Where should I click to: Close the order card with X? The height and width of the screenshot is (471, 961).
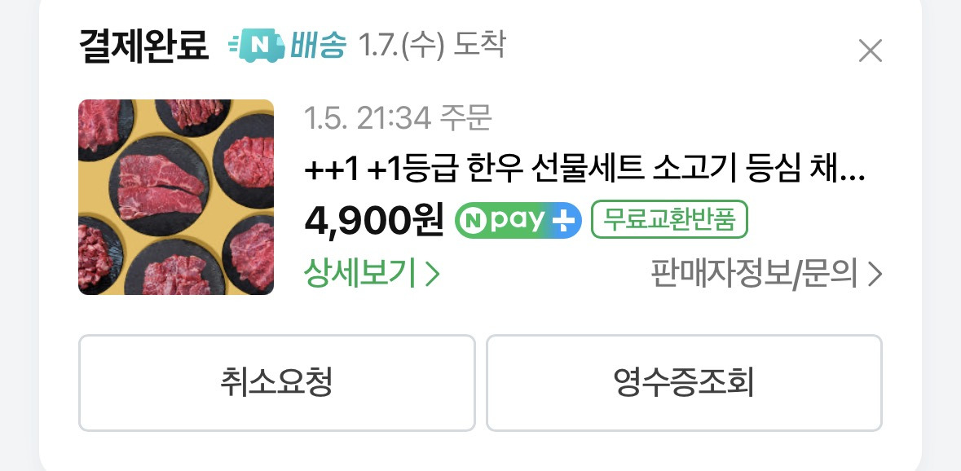[x=870, y=51]
